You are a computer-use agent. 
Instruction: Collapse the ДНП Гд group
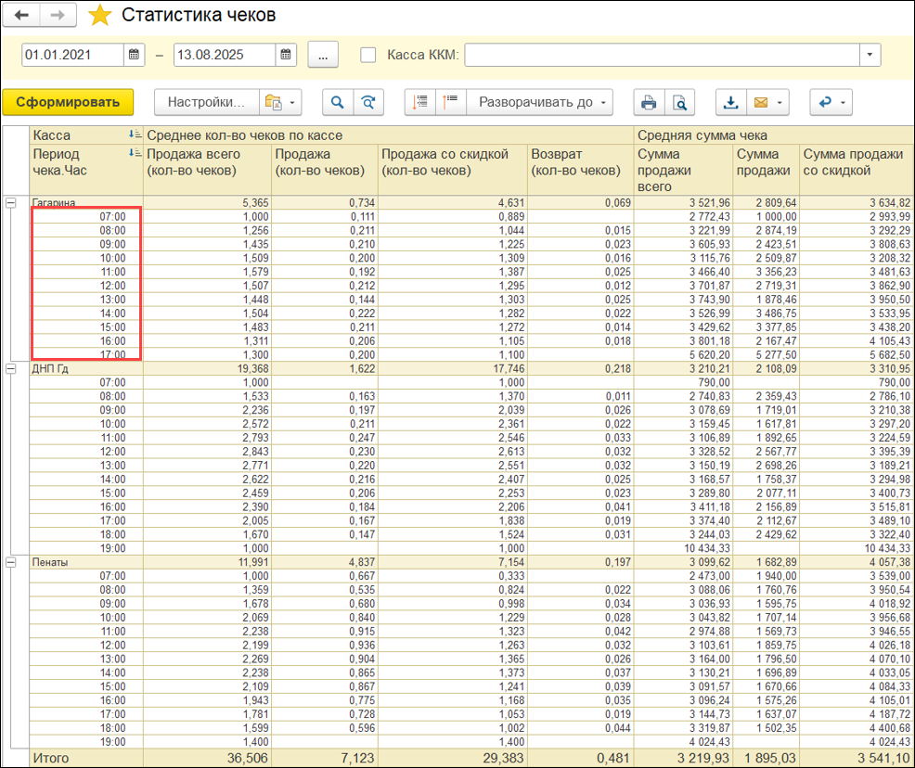12,368
